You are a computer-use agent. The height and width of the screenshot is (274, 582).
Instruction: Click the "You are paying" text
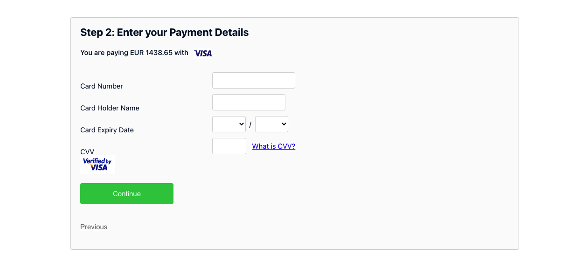pos(104,53)
